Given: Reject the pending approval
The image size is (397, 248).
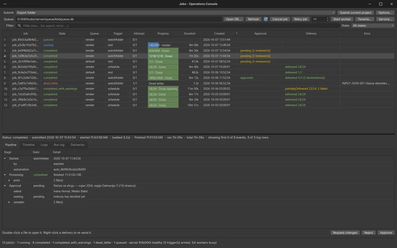Looking at the screenshot, I should tap(368, 233).
